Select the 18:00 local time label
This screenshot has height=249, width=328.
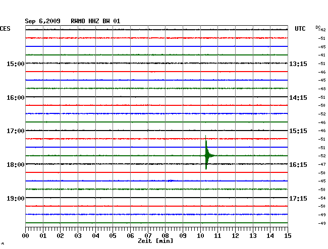point(16,165)
